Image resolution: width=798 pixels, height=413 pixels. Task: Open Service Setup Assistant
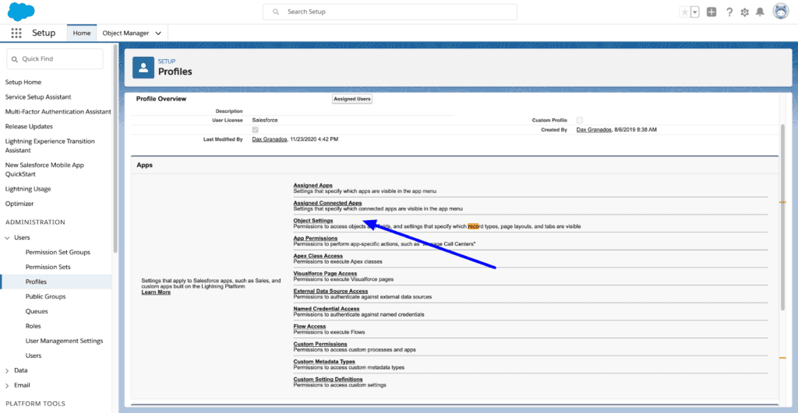click(x=38, y=97)
